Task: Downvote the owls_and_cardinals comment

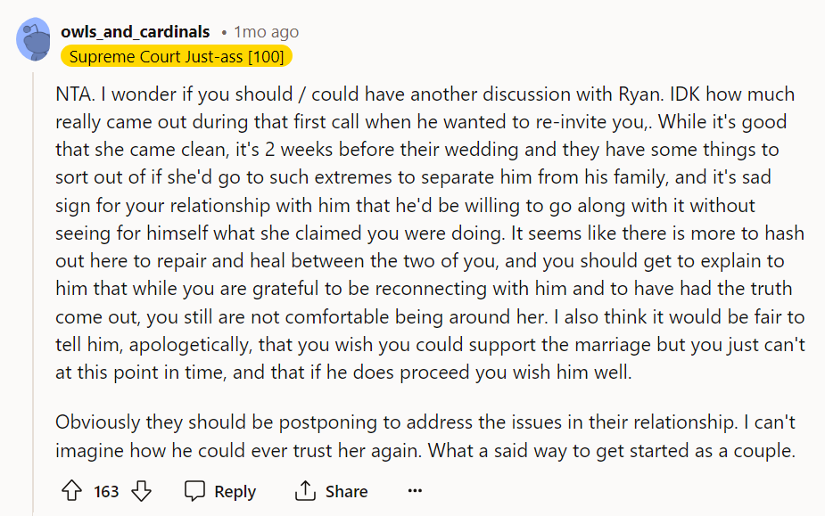Action: click(141, 491)
